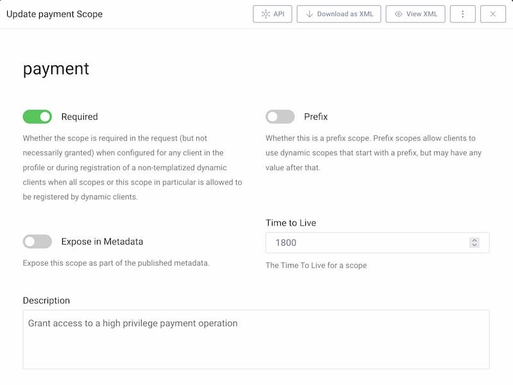Click the 'Time to Live' field label

(x=290, y=223)
